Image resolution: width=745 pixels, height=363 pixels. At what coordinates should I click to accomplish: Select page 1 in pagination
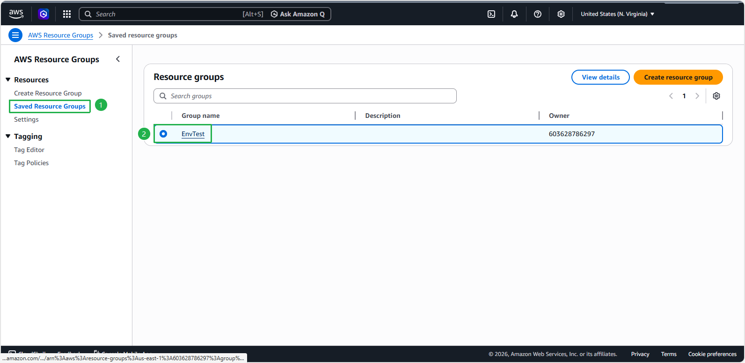(x=684, y=96)
